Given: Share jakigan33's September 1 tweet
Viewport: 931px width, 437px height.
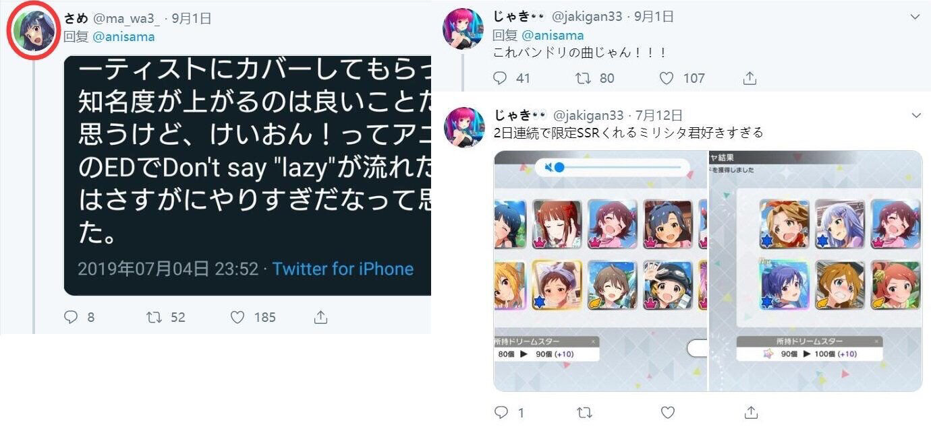Looking at the screenshot, I should (750, 78).
